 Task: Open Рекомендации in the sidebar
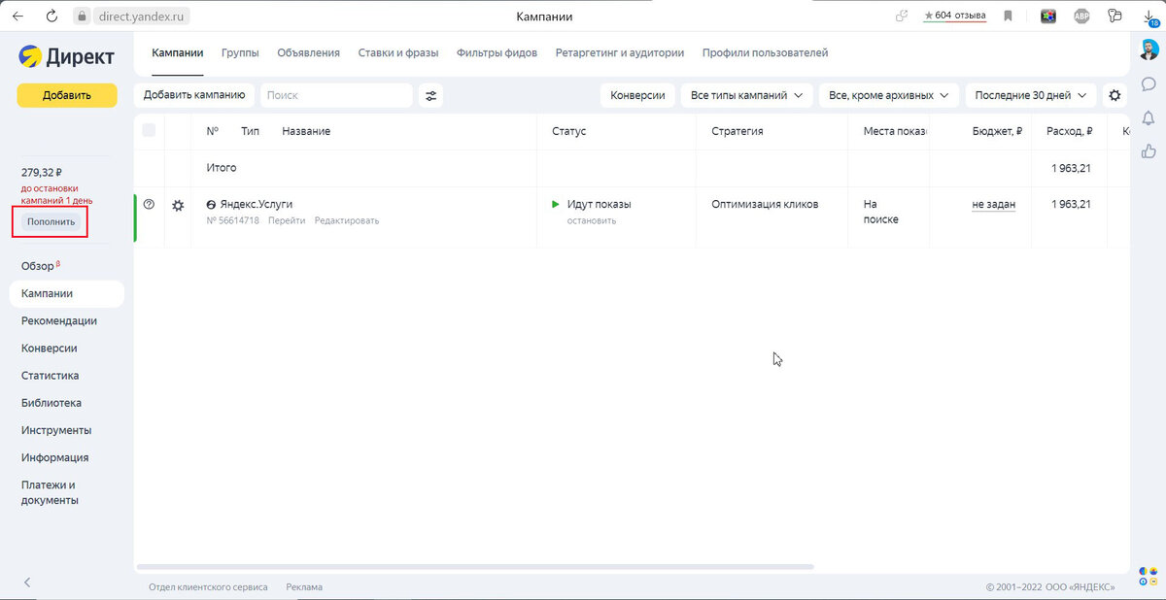[x=59, y=320]
